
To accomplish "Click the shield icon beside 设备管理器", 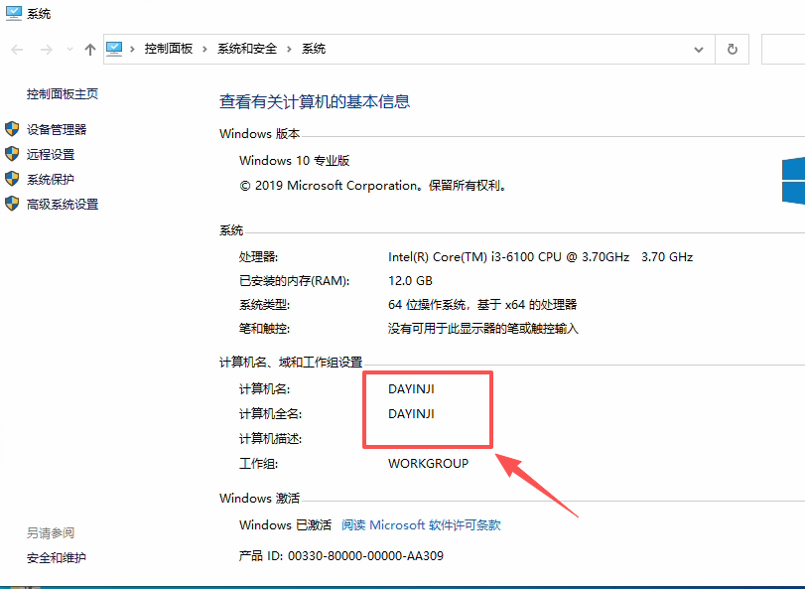I will click(12, 129).
